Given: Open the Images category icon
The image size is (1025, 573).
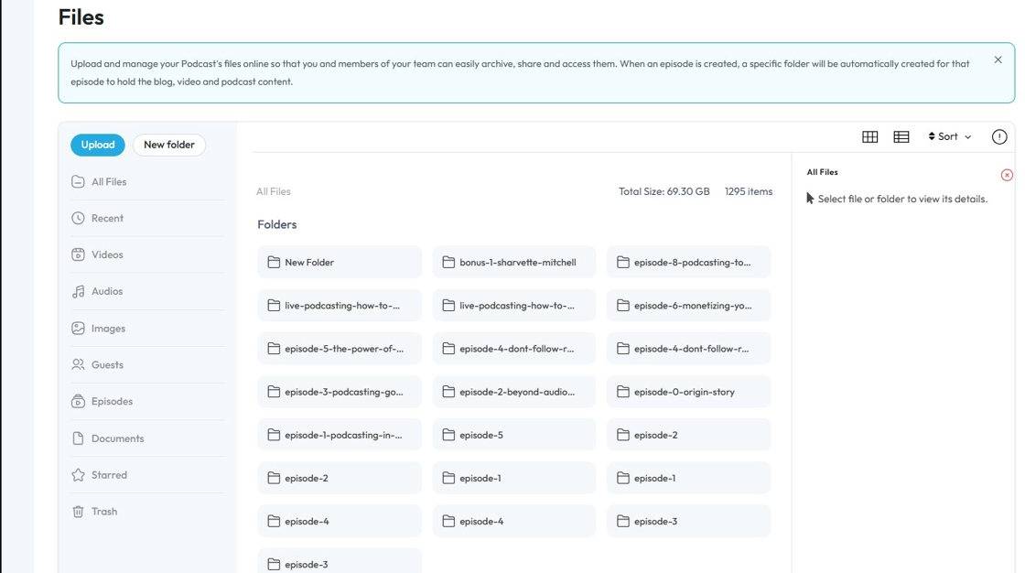Looking at the screenshot, I should tap(79, 328).
